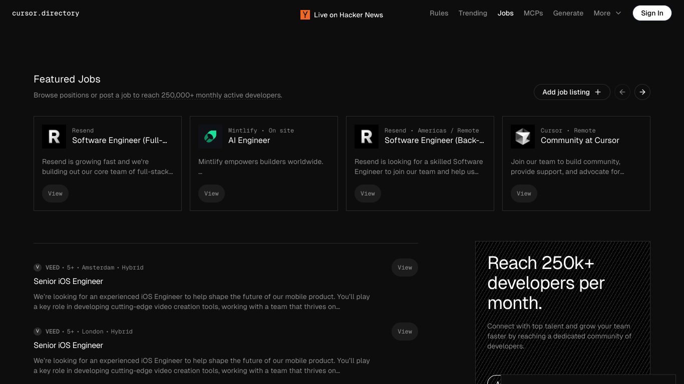Click the Sign In button
Screen dimensions: 684x384
(652, 13)
